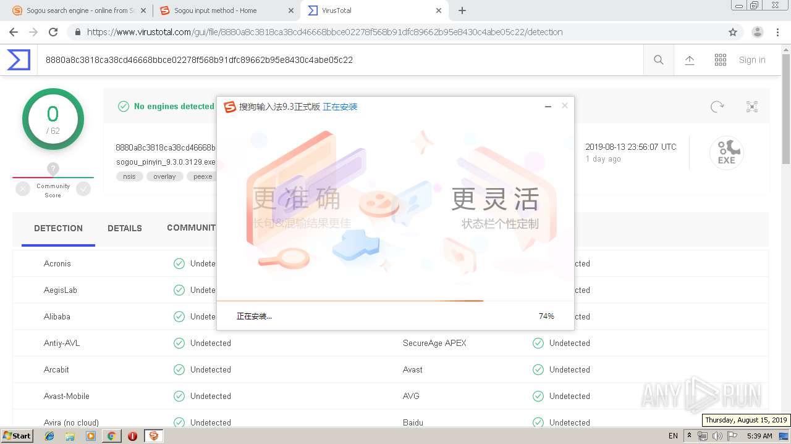The height and width of the screenshot is (444, 791).
Task: Click the peexe tag
Action: click(x=203, y=176)
